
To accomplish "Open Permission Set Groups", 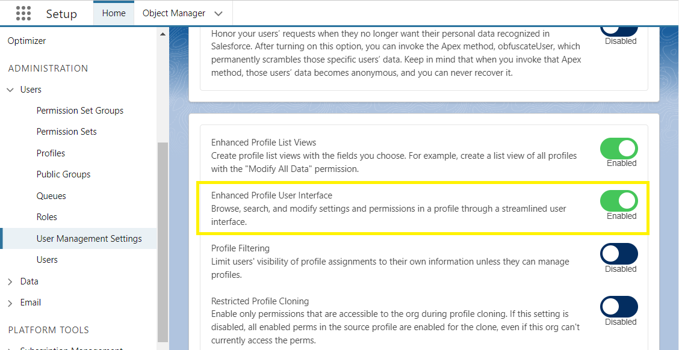I will click(x=79, y=111).
